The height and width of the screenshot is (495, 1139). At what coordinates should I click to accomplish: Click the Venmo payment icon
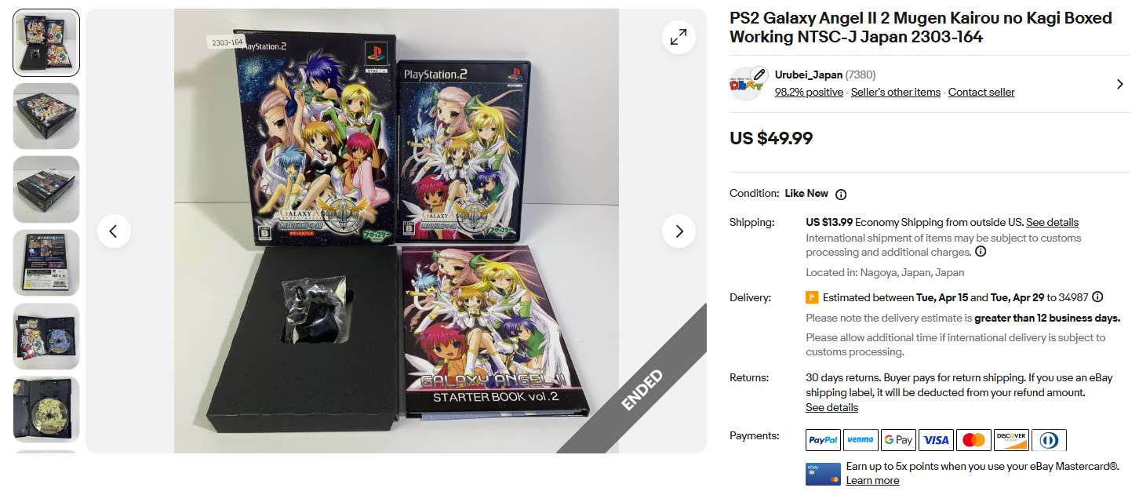click(x=861, y=440)
